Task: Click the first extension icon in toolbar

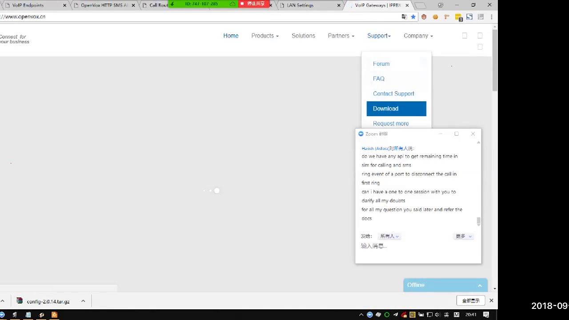Action: tap(424, 17)
